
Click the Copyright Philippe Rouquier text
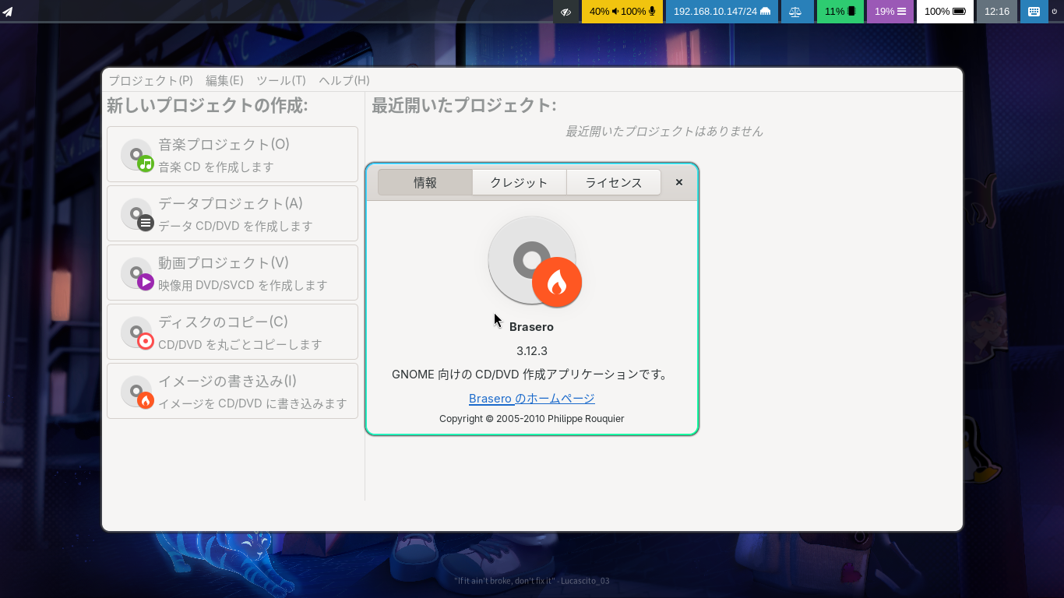coord(532,418)
